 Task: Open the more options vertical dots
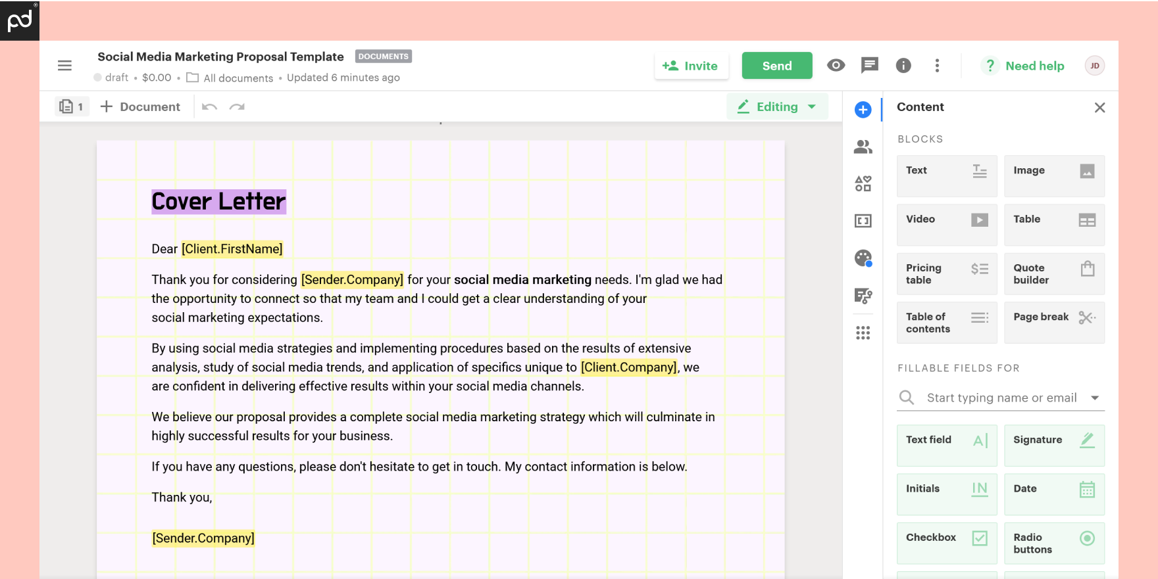(937, 66)
